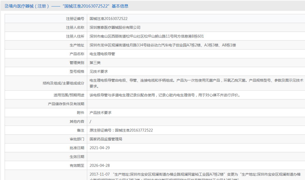Click the document icon in the header
Viewport: 305px width, 180px height.
(7, 6)
